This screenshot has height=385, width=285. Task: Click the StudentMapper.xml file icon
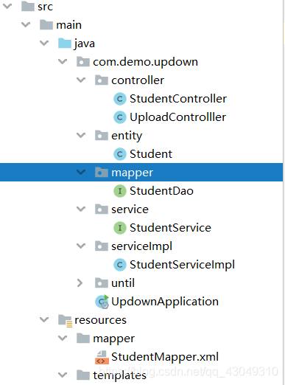point(102,357)
